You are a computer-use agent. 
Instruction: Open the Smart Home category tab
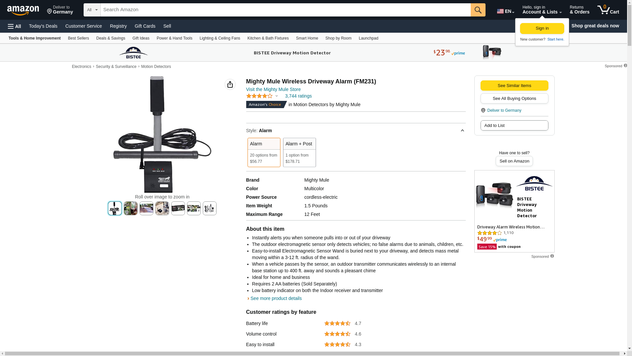(307, 38)
